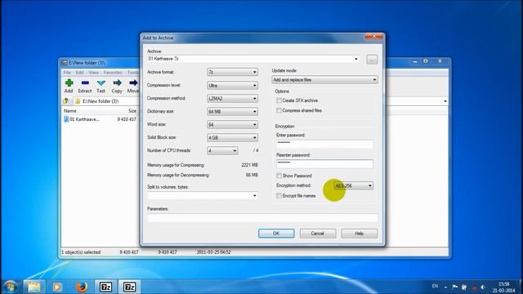Open Windows Explorer from taskbar
The image size is (523, 294).
click(x=34, y=287)
